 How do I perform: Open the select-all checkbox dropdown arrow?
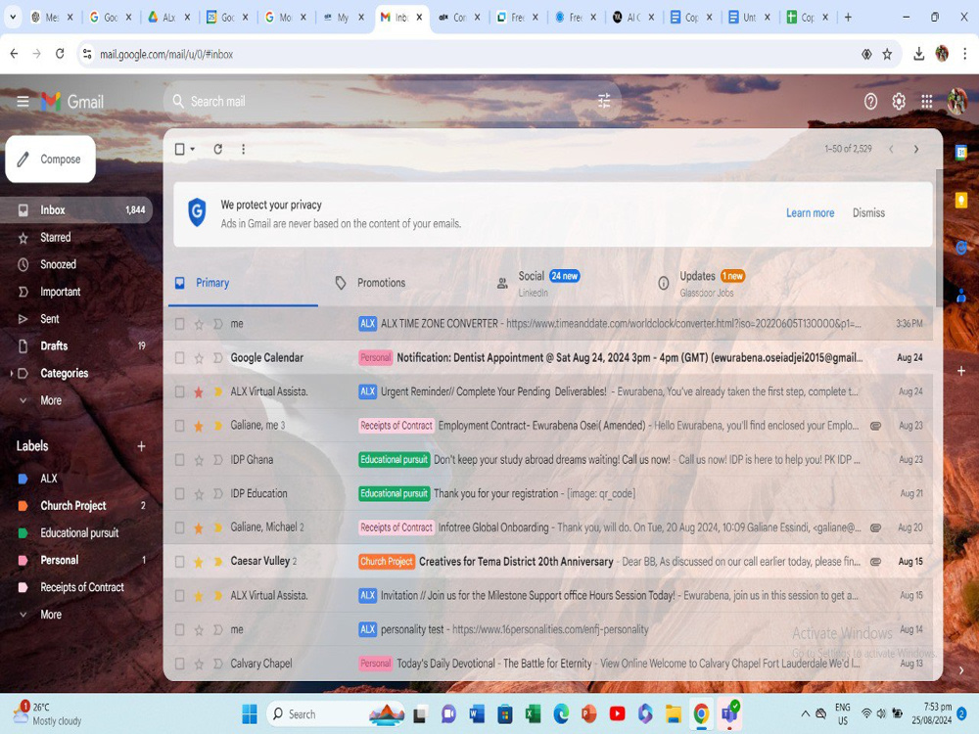192,149
